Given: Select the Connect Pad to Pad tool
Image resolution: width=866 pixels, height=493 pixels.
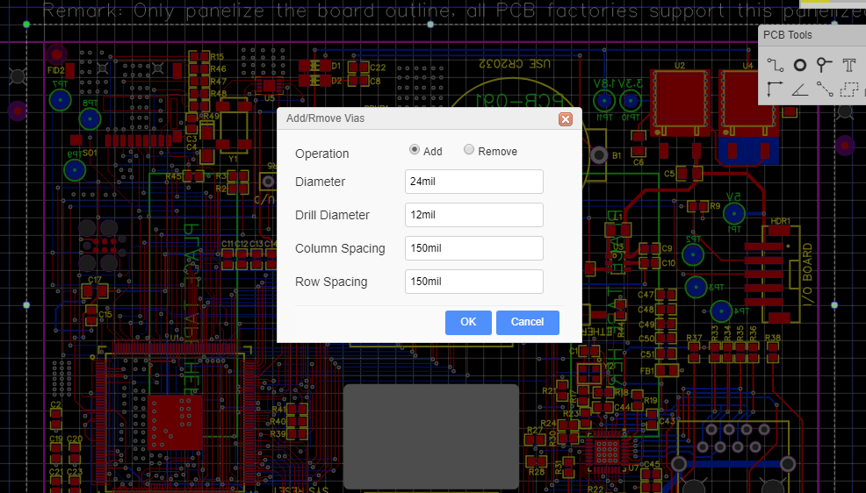Looking at the screenshot, I should [825, 89].
